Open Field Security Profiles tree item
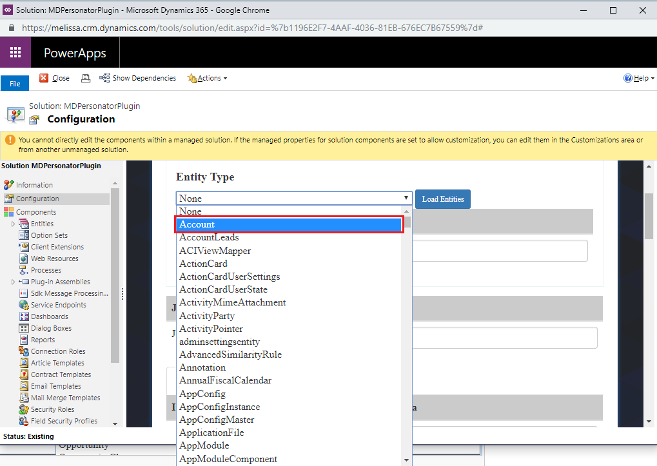657x466 pixels. coord(64,421)
